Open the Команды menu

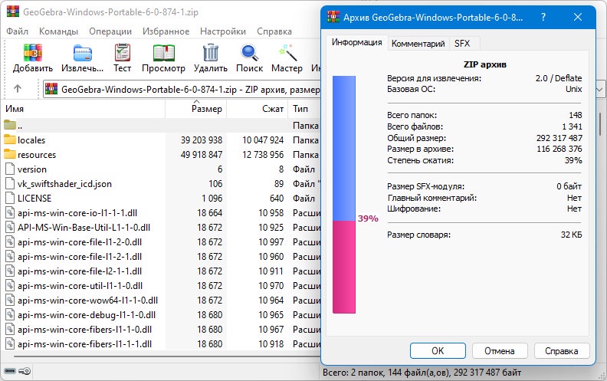58,31
